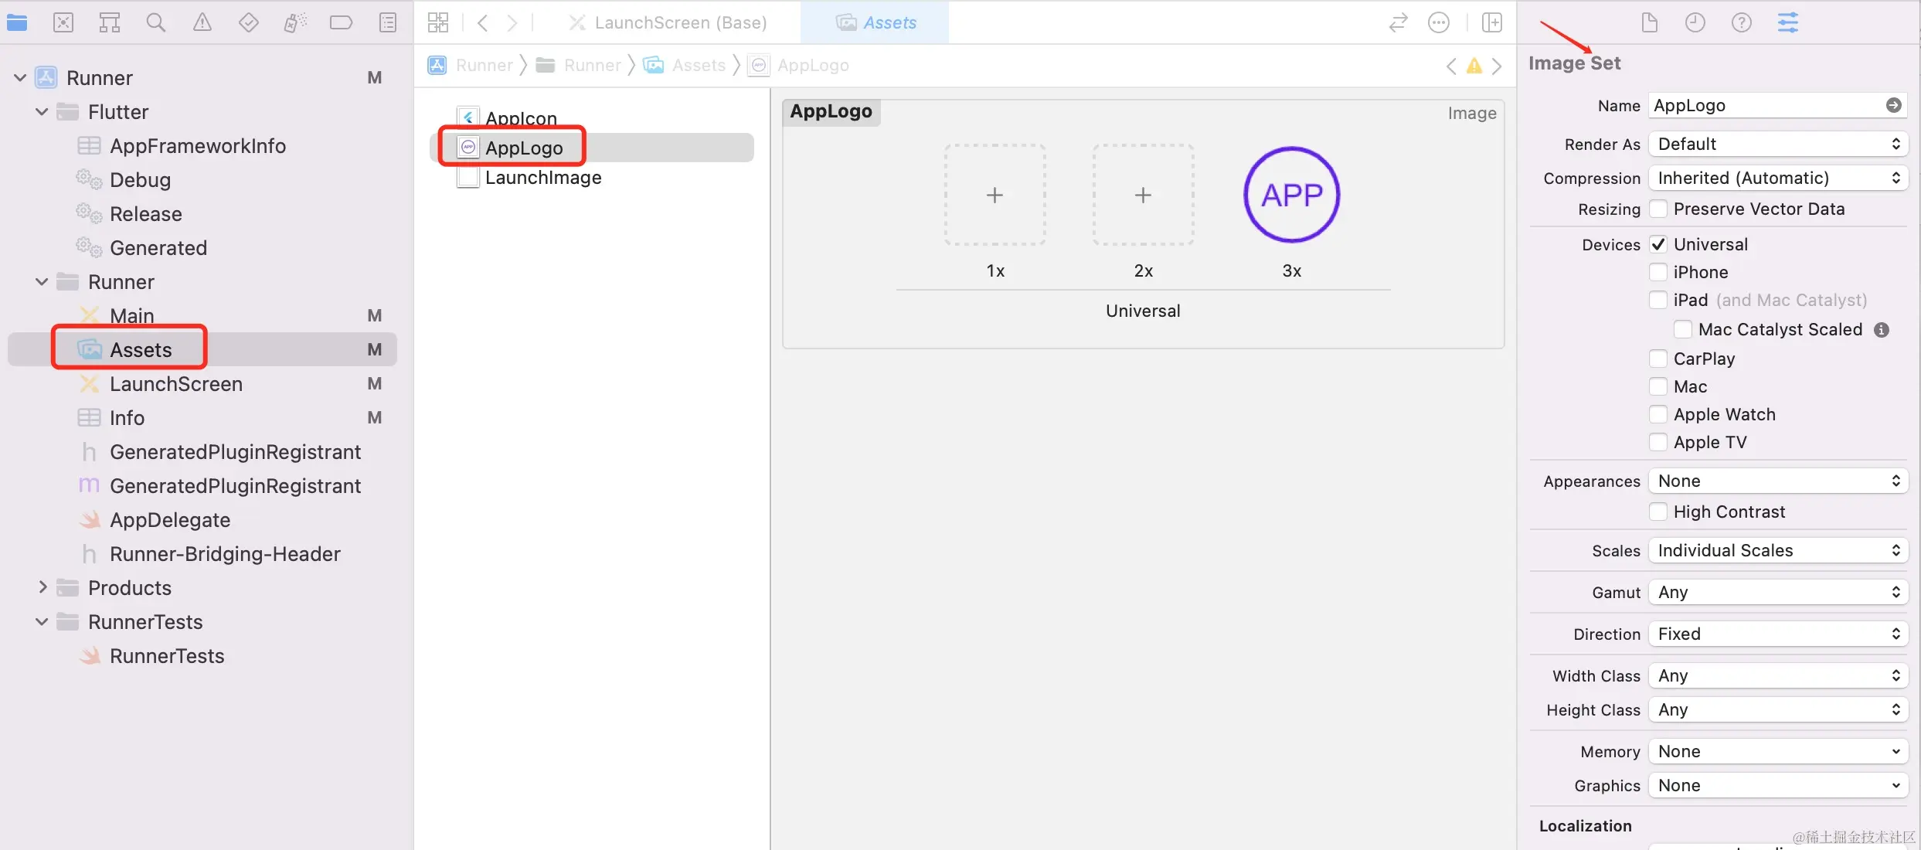Toggle Preserve Vector Data checkbox
This screenshot has width=1921, height=850.
click(x=1658, y=209)
